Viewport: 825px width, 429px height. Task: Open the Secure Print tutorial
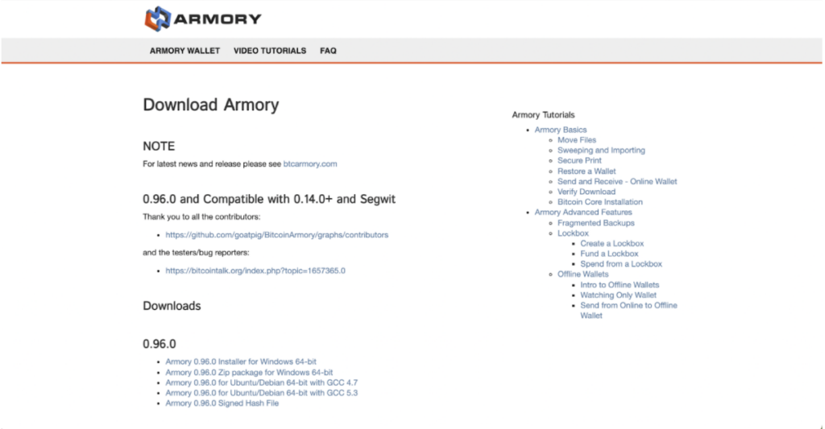click(x=579, y=160)
